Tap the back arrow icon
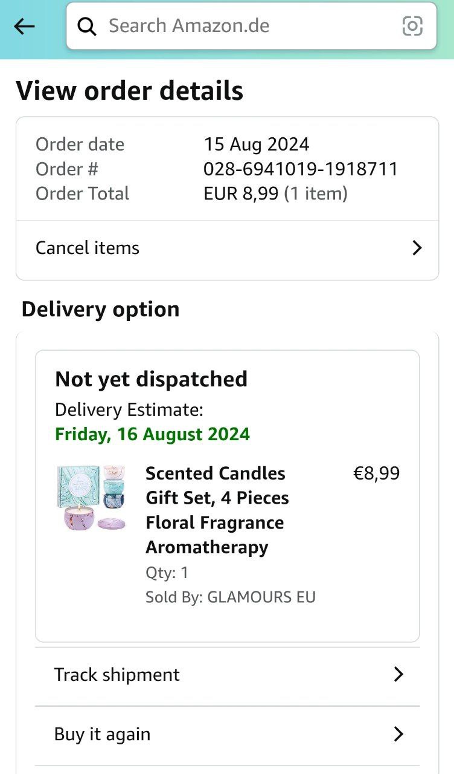454x774 pixels. 24,26
